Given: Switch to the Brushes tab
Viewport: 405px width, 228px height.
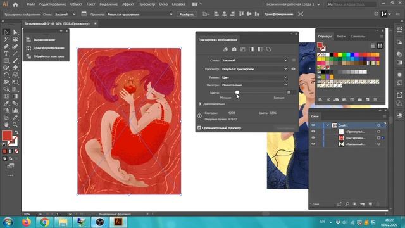Looking at the screenshot, I should (x=341, y=37).
